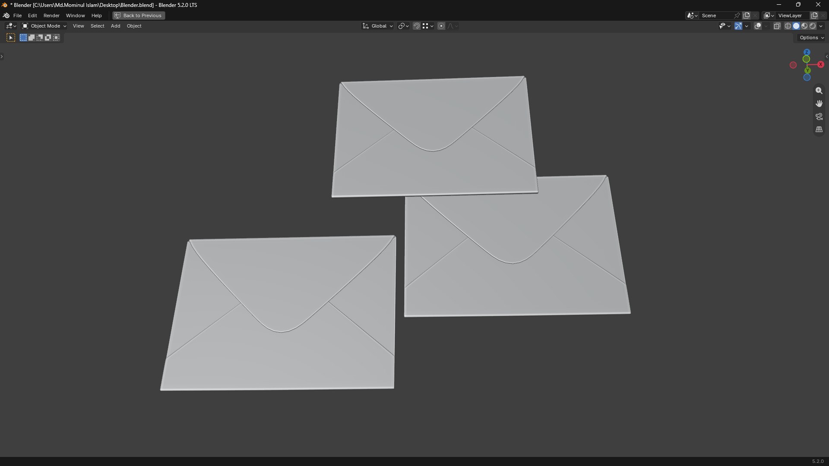Open the Object Mode dropdown
Image resolution: width=829 pixels, height=466 pixels.
(44, 26)
